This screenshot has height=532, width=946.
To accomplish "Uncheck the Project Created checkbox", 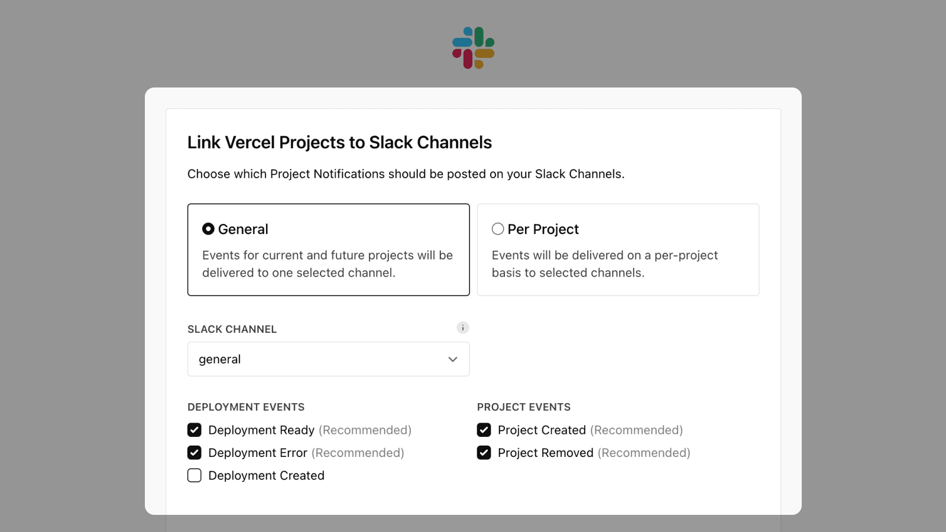I will pyautogui.click(x=484, y=430).
